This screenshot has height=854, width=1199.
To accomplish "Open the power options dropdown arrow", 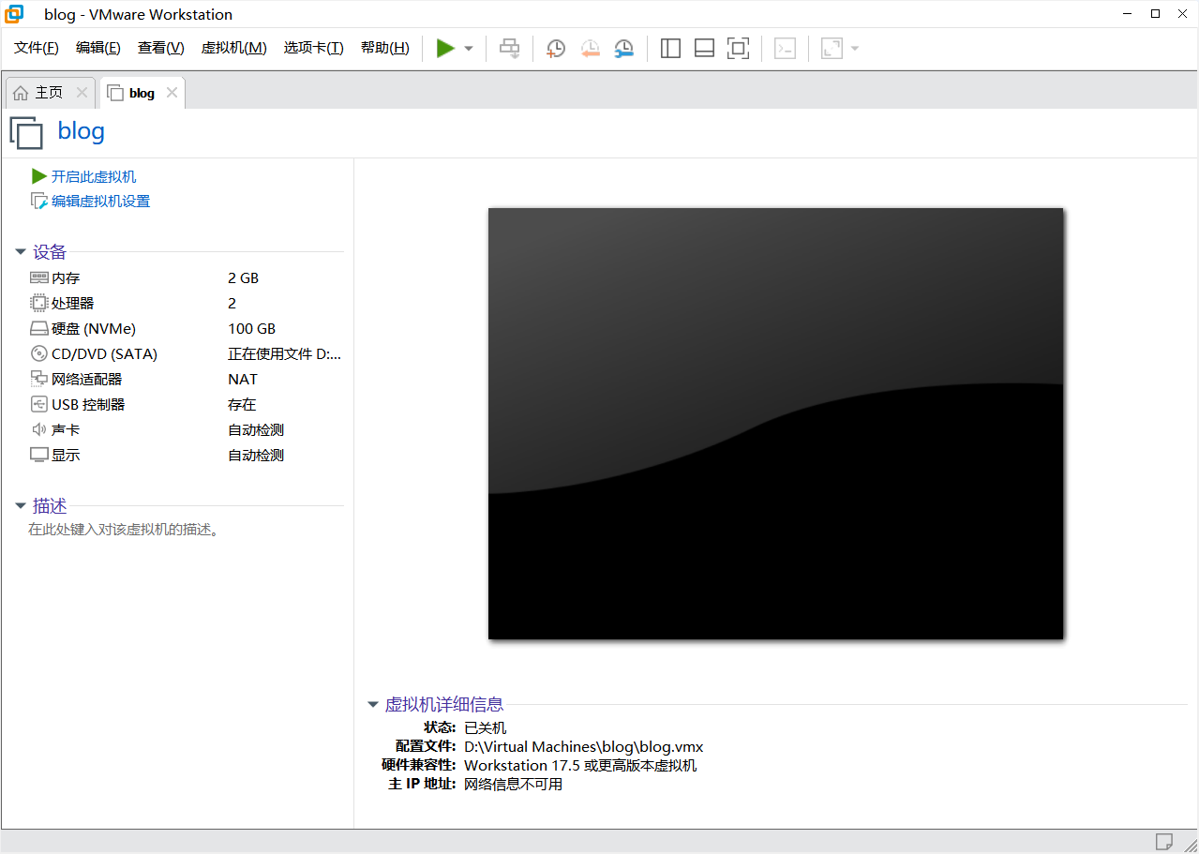I will [x=469, y=49].
